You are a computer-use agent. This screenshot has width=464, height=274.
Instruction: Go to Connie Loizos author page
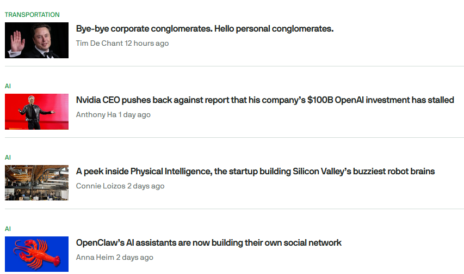click(101, 186)
